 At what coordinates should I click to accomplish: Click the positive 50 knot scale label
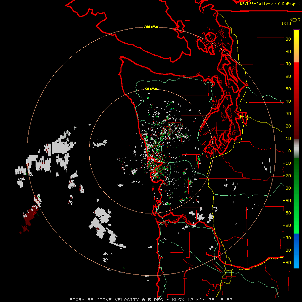(x=288, y=89)
